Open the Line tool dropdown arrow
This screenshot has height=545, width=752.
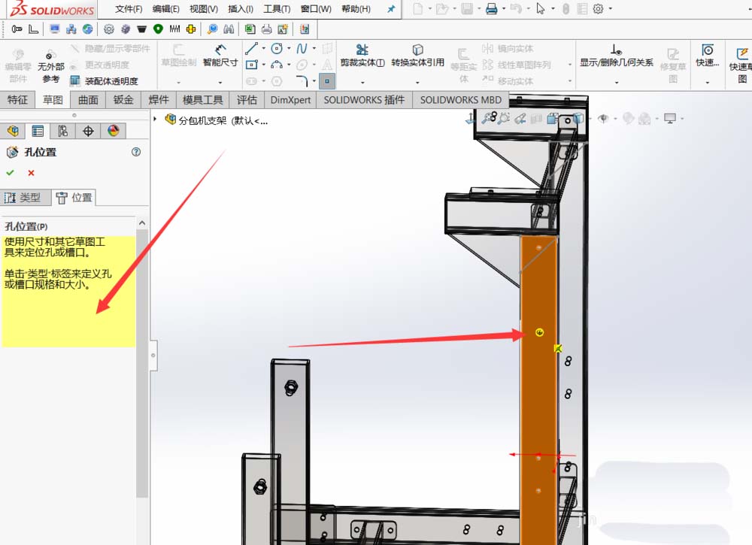(264, 48)
